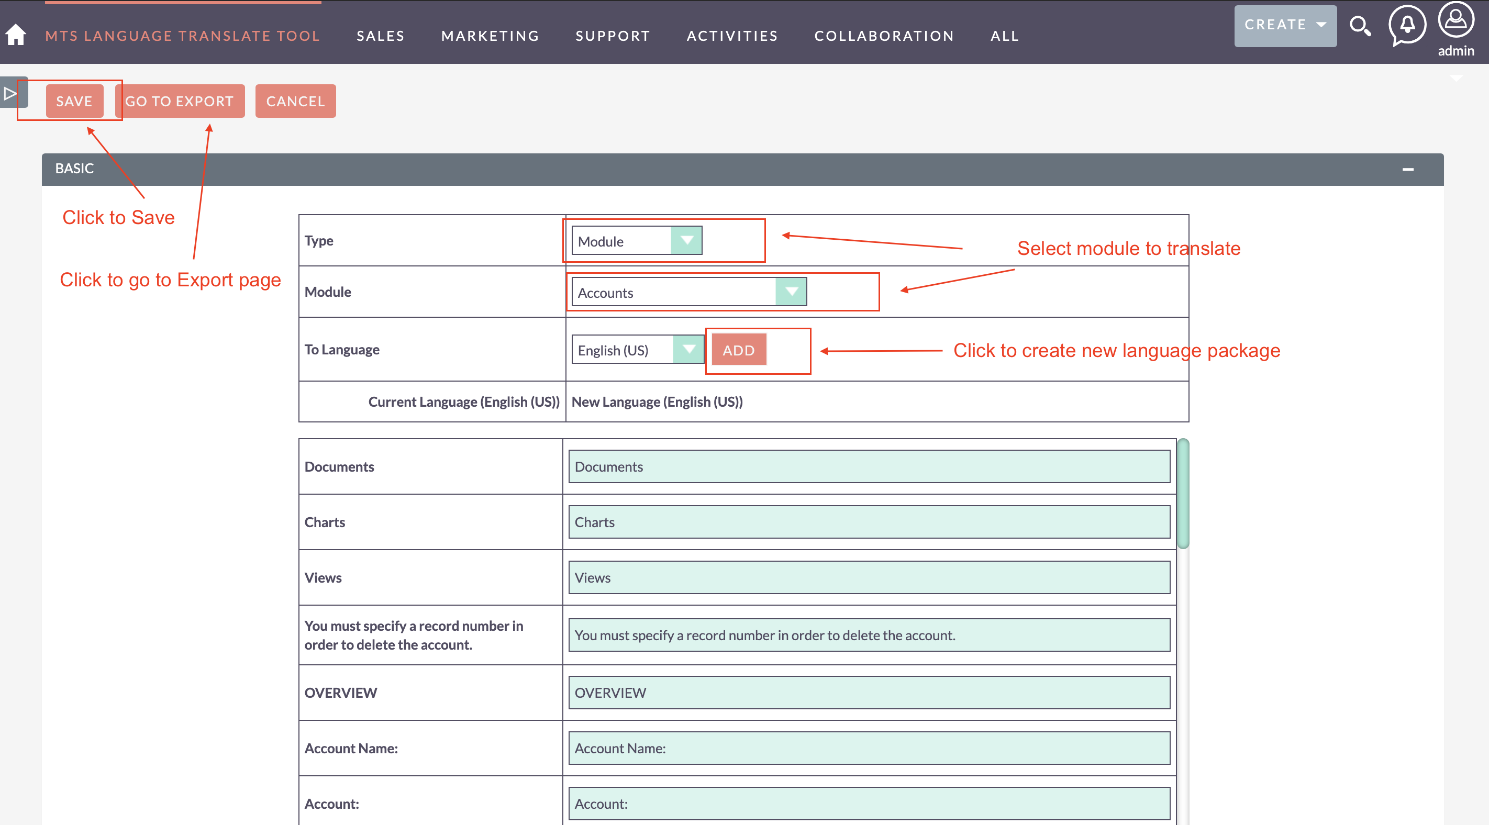Click the Account Name: translation field

[x=869, y=748]
